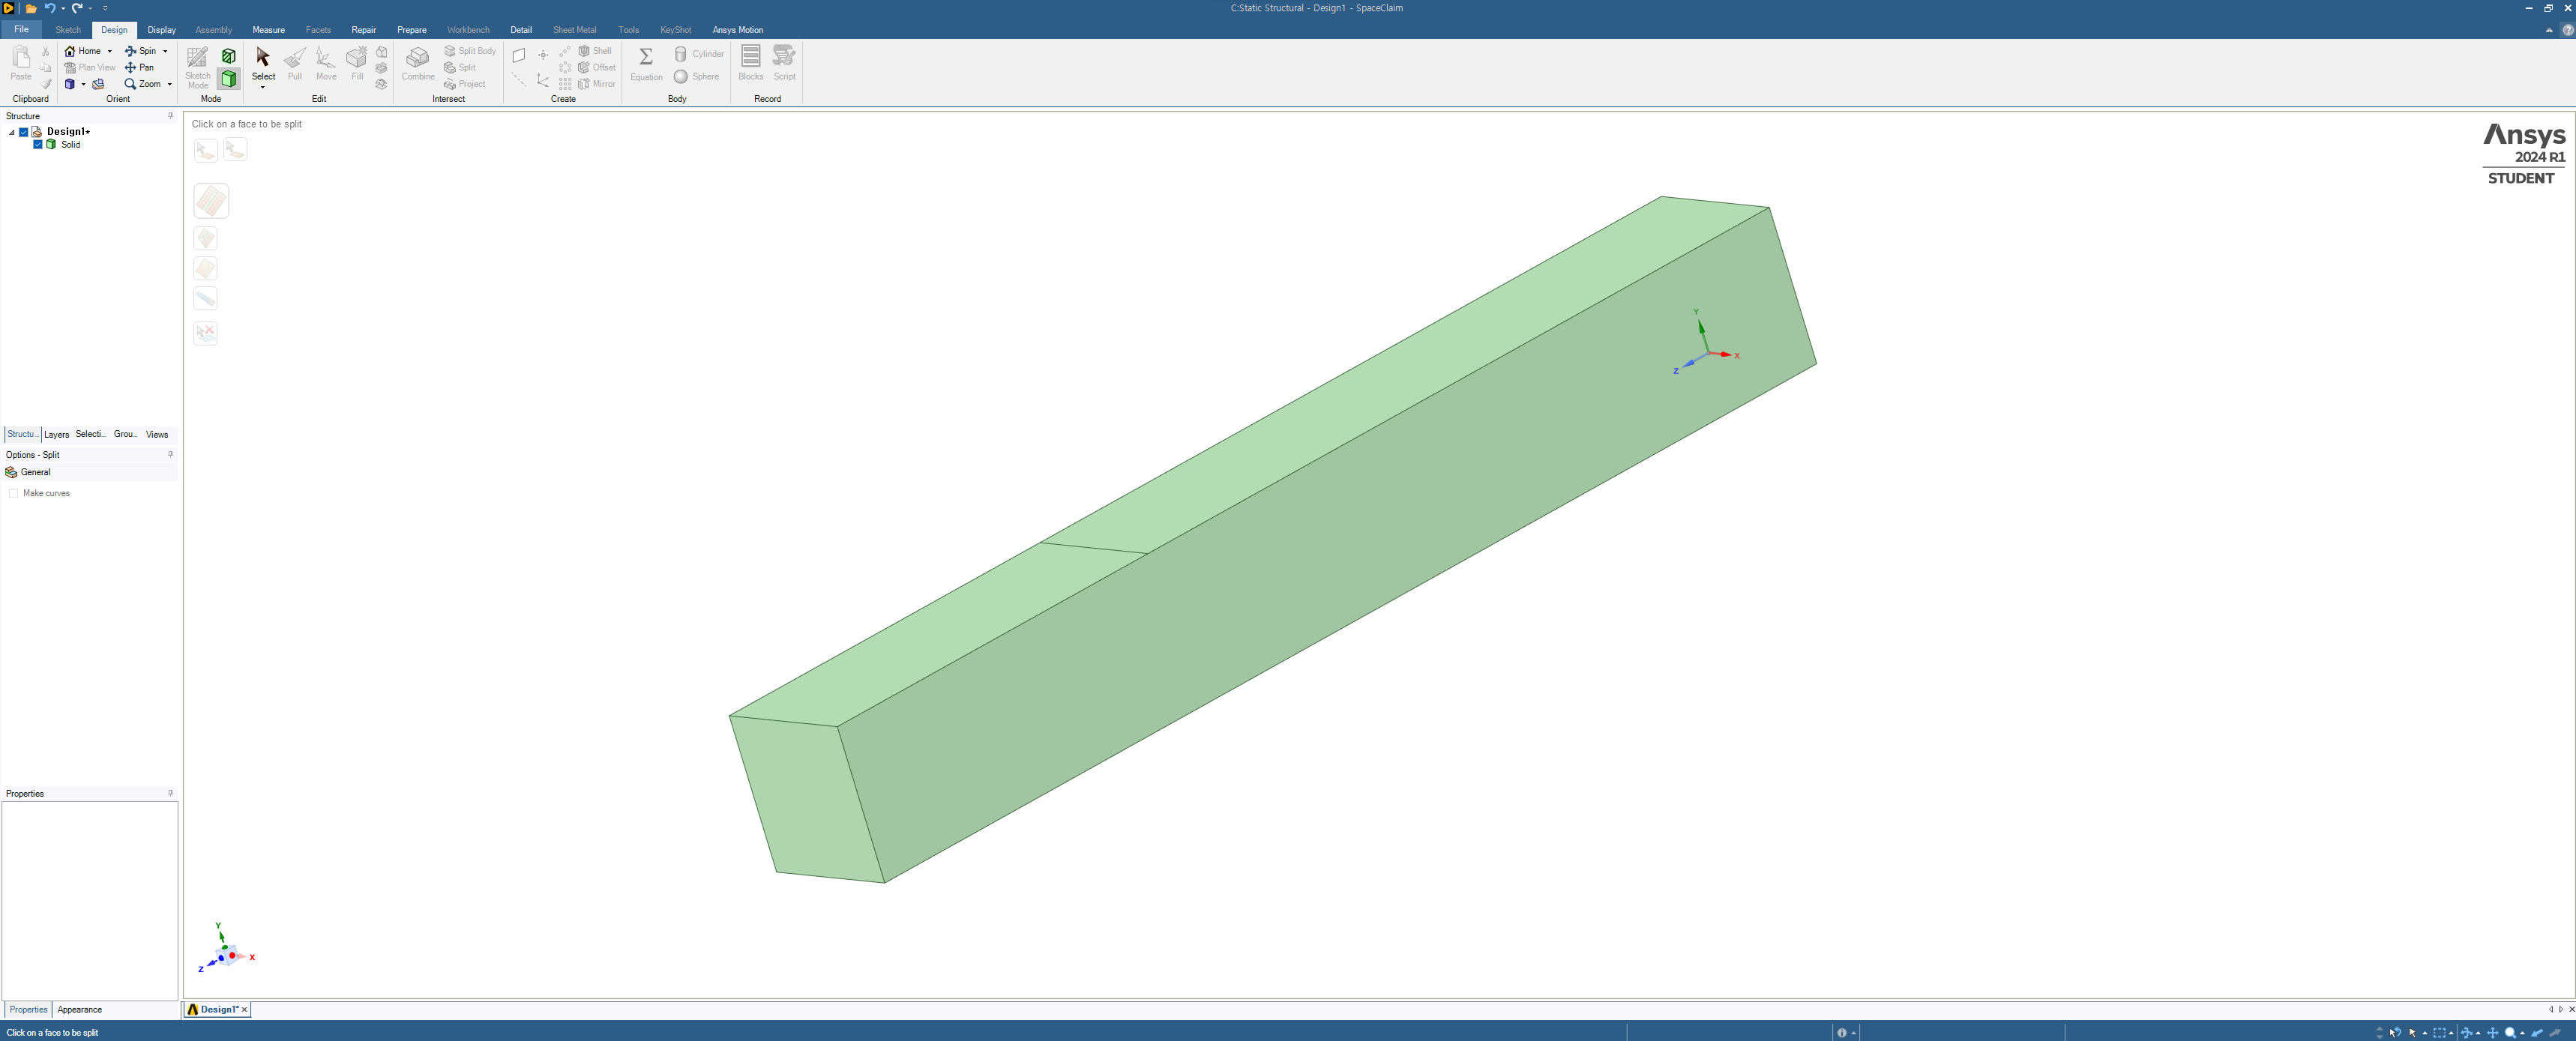This screenshot has width=2576, height=1041.
Task: Open the Measure ribbon tab
Action: (x=268, y=30)
